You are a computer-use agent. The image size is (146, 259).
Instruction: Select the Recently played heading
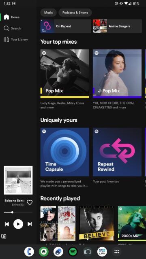(x=60, y=198)
